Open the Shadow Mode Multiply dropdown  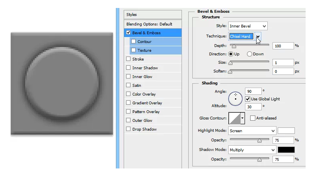pos(252,150)
